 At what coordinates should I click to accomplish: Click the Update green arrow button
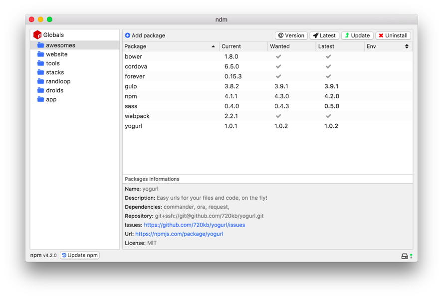tap(357, 35)
